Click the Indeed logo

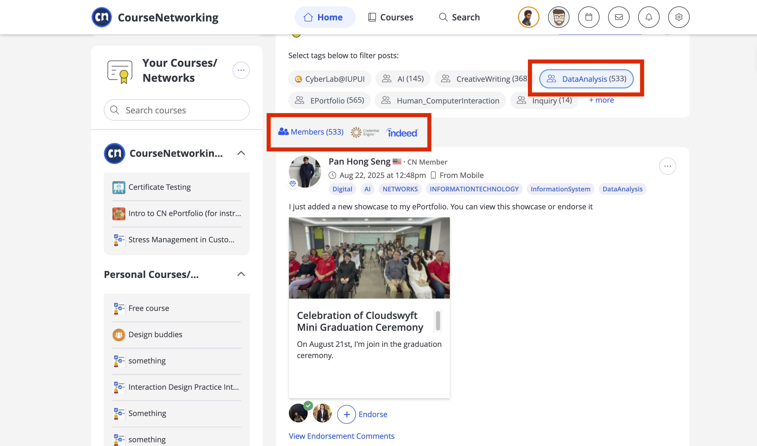point(402,132)
